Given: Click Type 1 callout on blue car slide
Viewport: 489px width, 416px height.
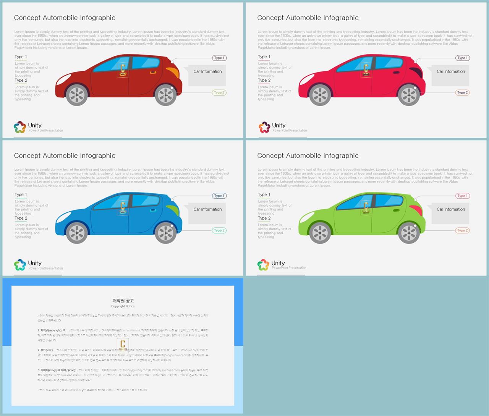Looking at the screenshot, I should click(219, 196).
